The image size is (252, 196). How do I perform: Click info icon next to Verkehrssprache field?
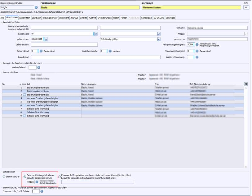coord(109,51)
